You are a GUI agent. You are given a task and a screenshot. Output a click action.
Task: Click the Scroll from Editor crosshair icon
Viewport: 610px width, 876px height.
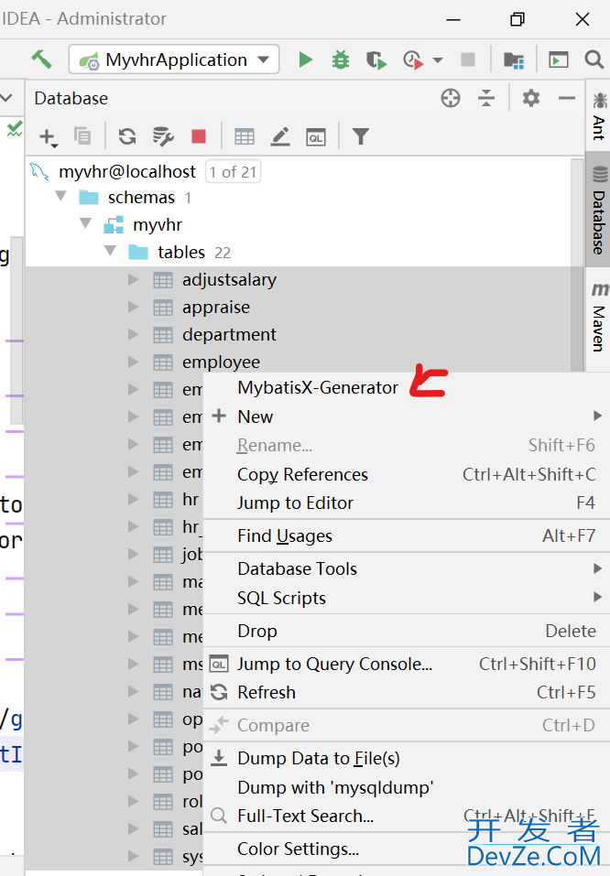(450, 98)
